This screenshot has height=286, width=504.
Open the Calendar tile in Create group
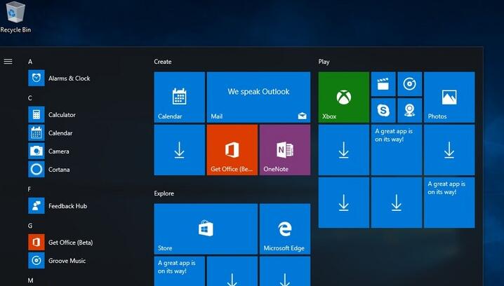point(179,97)
